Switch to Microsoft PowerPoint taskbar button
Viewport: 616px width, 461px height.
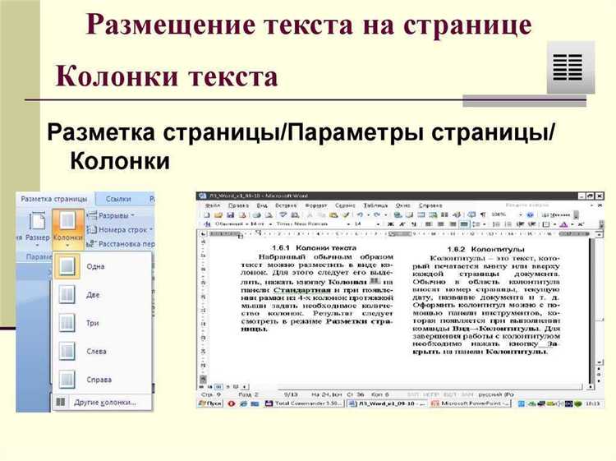pos(471,403)
